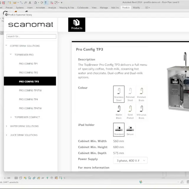Select the Deluxe iPad holder
The image size is (189, 189).
(x=130, y=130)
